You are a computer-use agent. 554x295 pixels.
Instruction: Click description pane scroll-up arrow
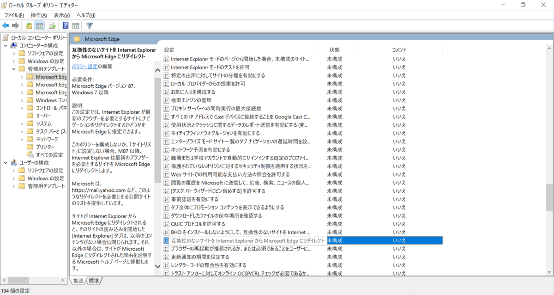click(157, 71)
